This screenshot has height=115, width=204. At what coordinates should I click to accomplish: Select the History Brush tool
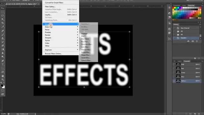tap(3, 42)
